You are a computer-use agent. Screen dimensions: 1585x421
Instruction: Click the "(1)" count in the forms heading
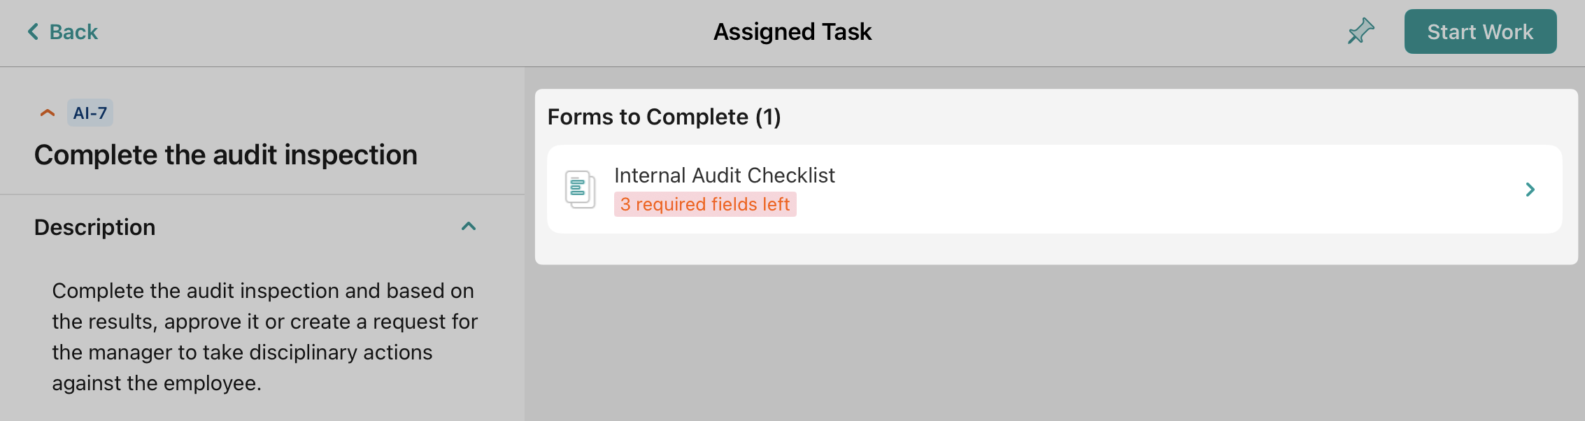pos(768,117)
